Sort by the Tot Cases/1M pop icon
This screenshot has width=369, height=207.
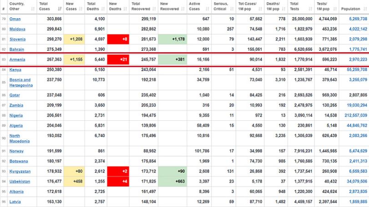260,9
